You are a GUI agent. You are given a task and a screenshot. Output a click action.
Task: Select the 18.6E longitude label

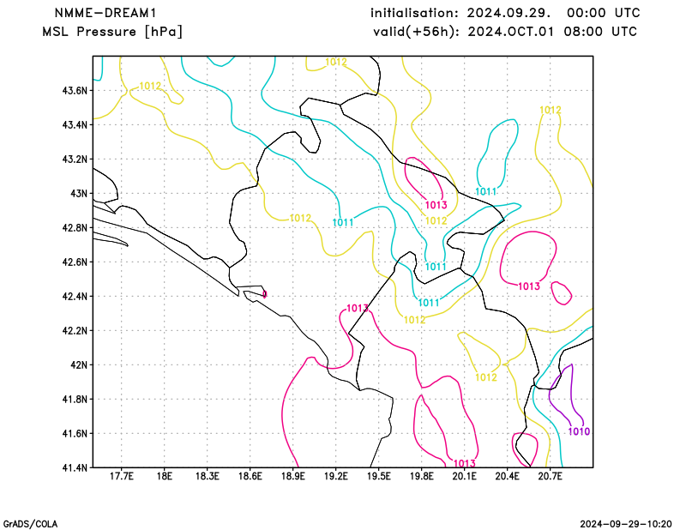coord(250,476)
